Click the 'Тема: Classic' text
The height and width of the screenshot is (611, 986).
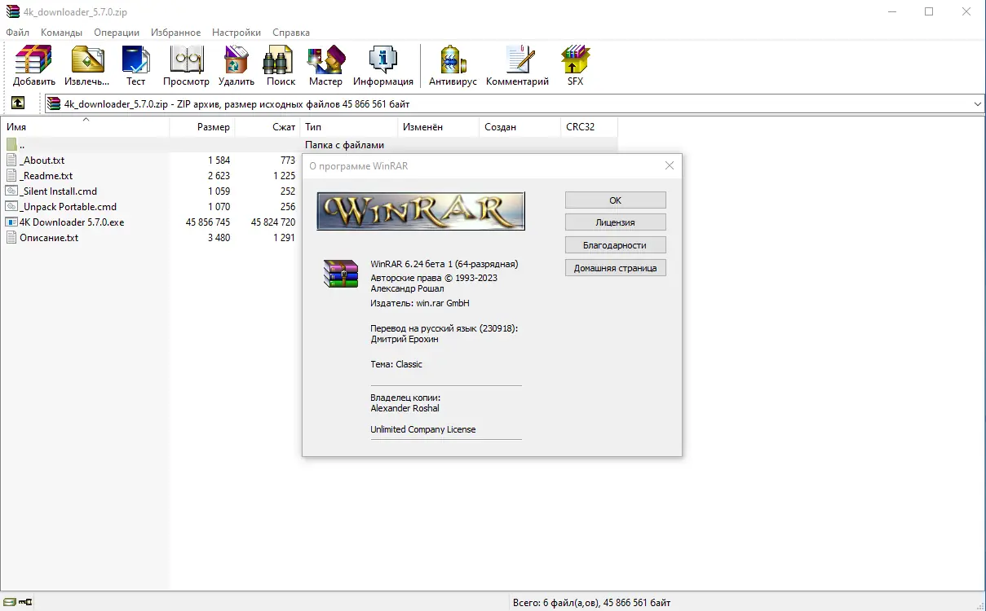point(396,364)
